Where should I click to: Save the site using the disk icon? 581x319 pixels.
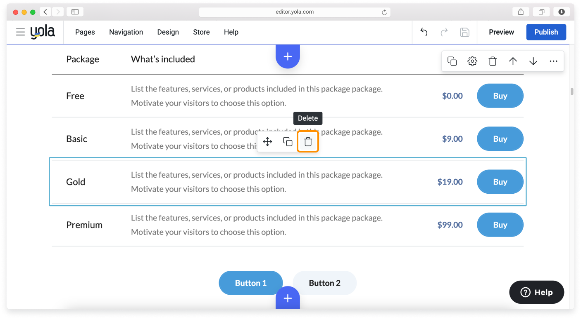pos(465,32)
